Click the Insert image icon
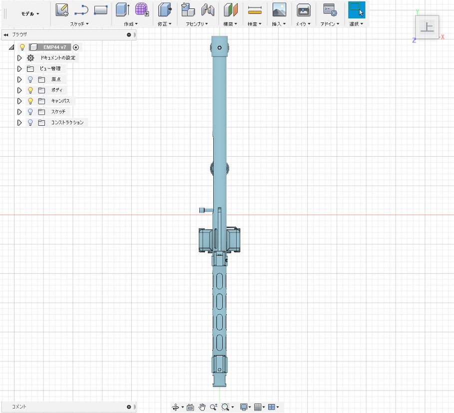Image resolution: width=454 pixels, height=413 pixels. 279,9
